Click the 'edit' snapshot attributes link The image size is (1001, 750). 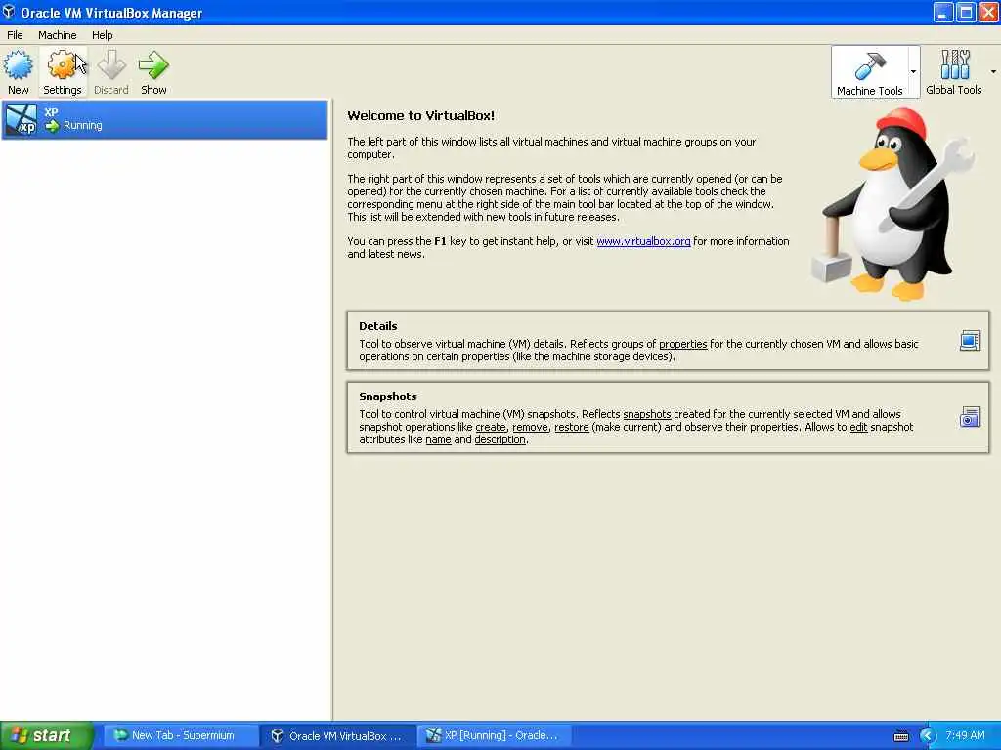point(858,427)
